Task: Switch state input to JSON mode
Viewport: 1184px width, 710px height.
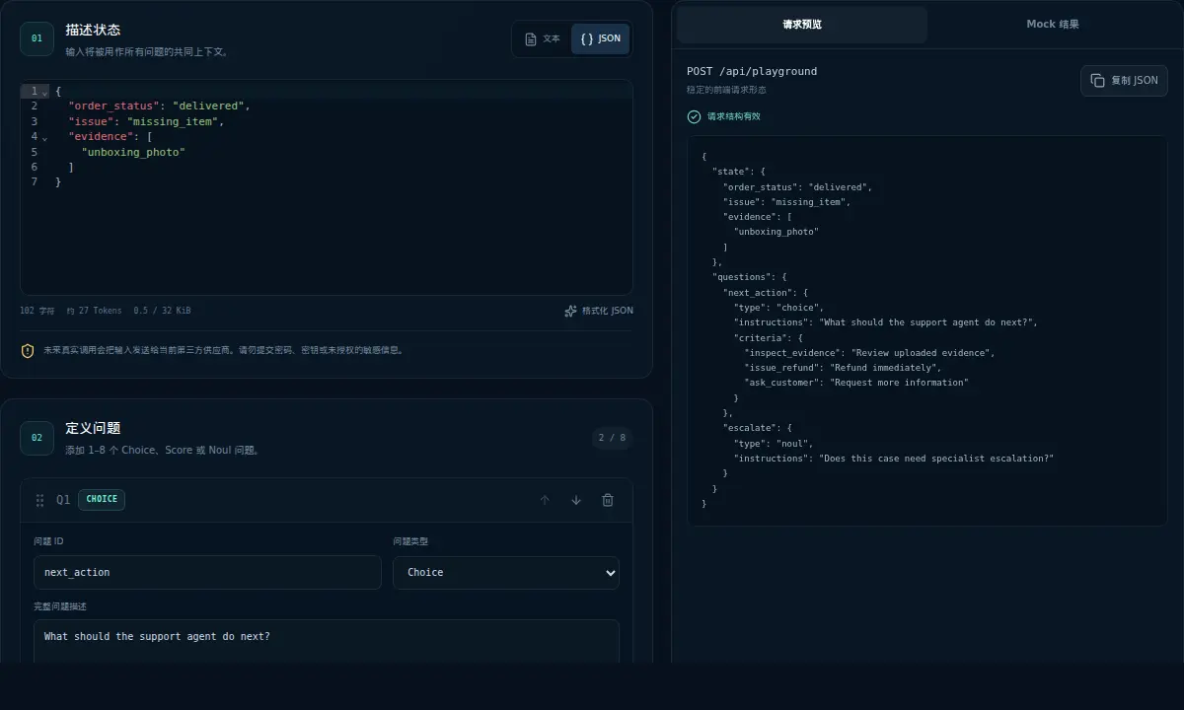Action: click(x=600, y=39)
